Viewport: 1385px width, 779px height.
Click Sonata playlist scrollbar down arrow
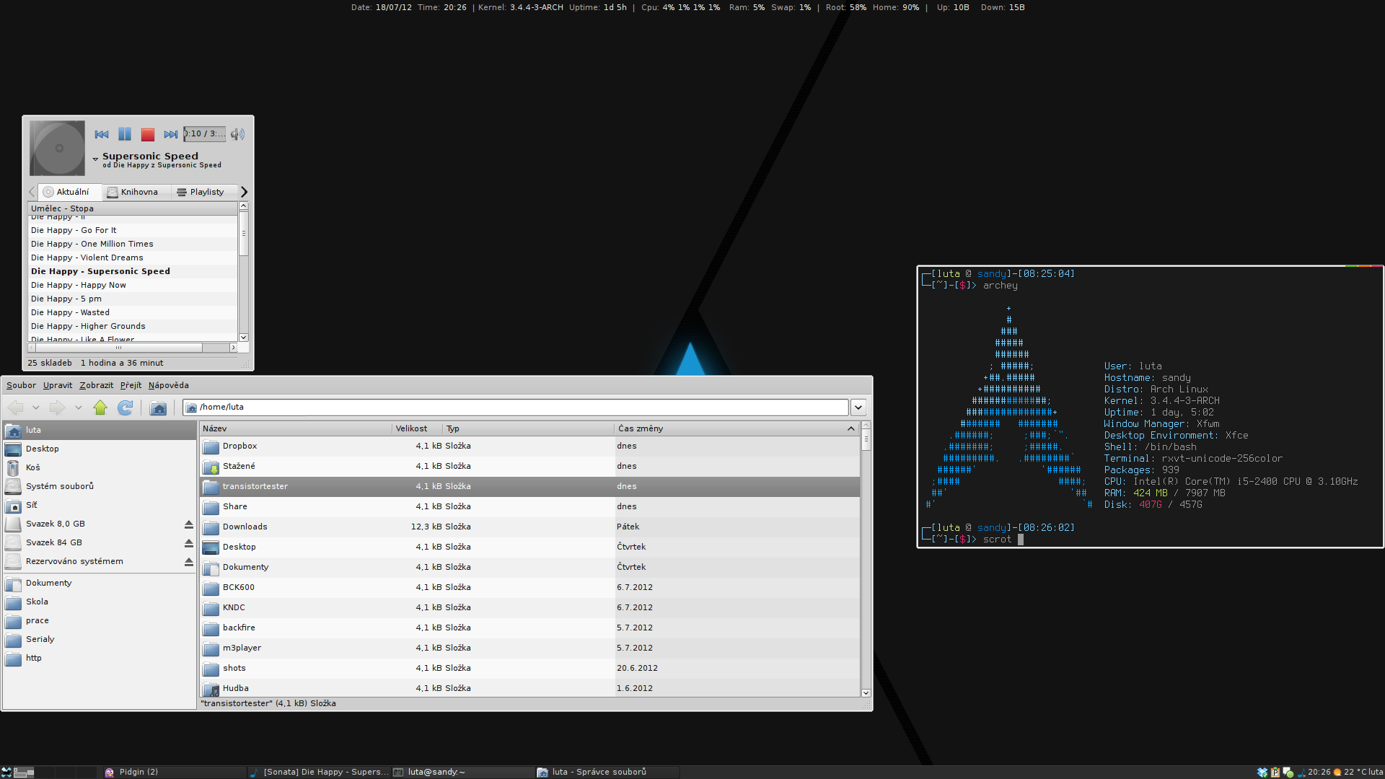(x=244, y=337)
